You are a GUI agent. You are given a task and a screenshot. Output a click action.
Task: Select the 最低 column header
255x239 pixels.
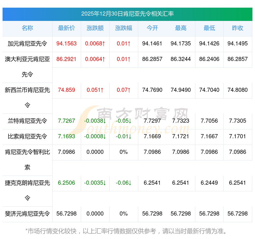pos(209,28)
